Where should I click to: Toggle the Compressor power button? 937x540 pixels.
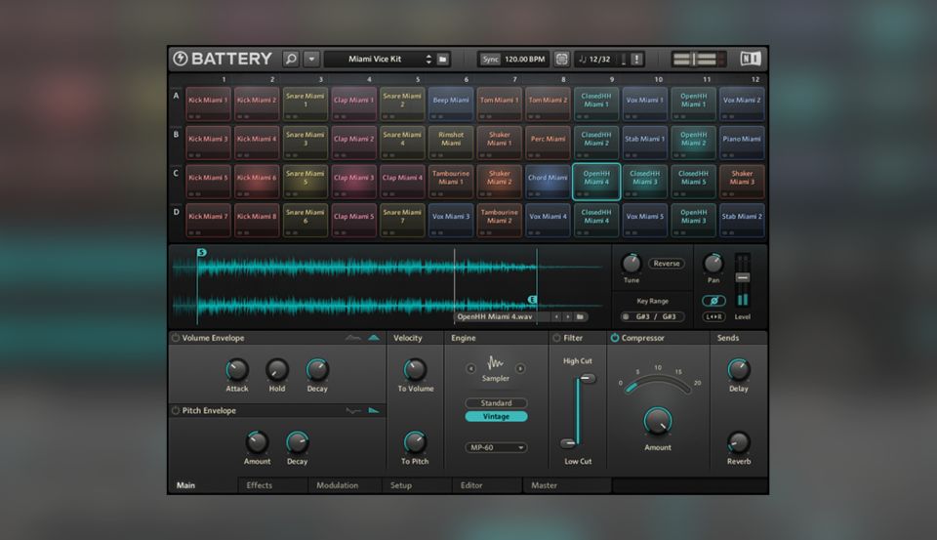615,338
